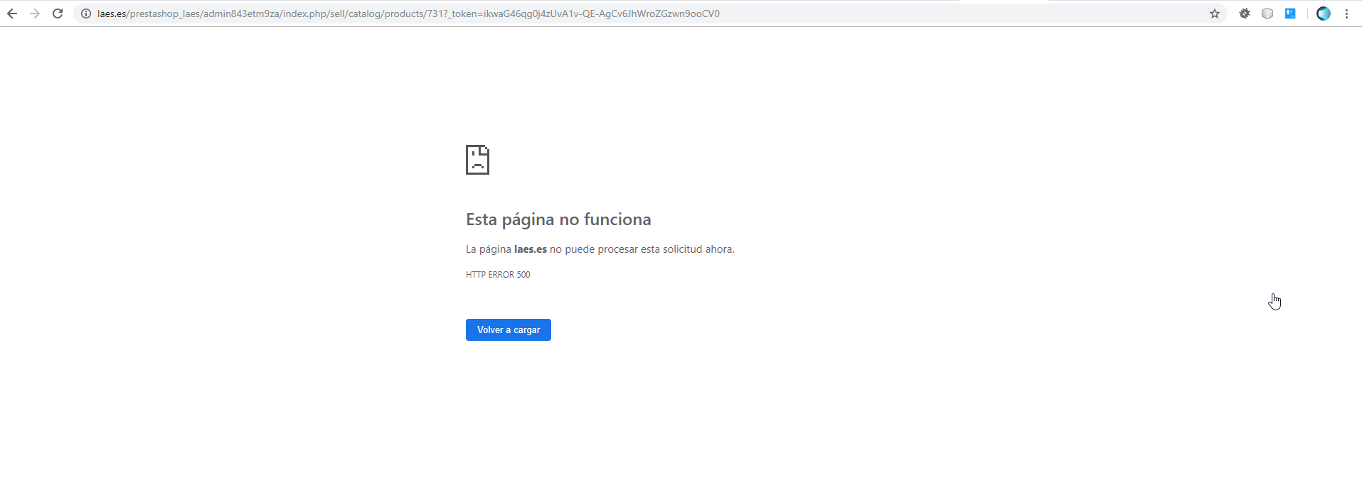Open the gray cube extension icon
This screenshot has width=1362, height=490.
click(x=1267, y=13)
